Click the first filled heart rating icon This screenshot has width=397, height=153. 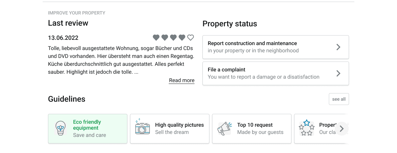click(156, 38)
